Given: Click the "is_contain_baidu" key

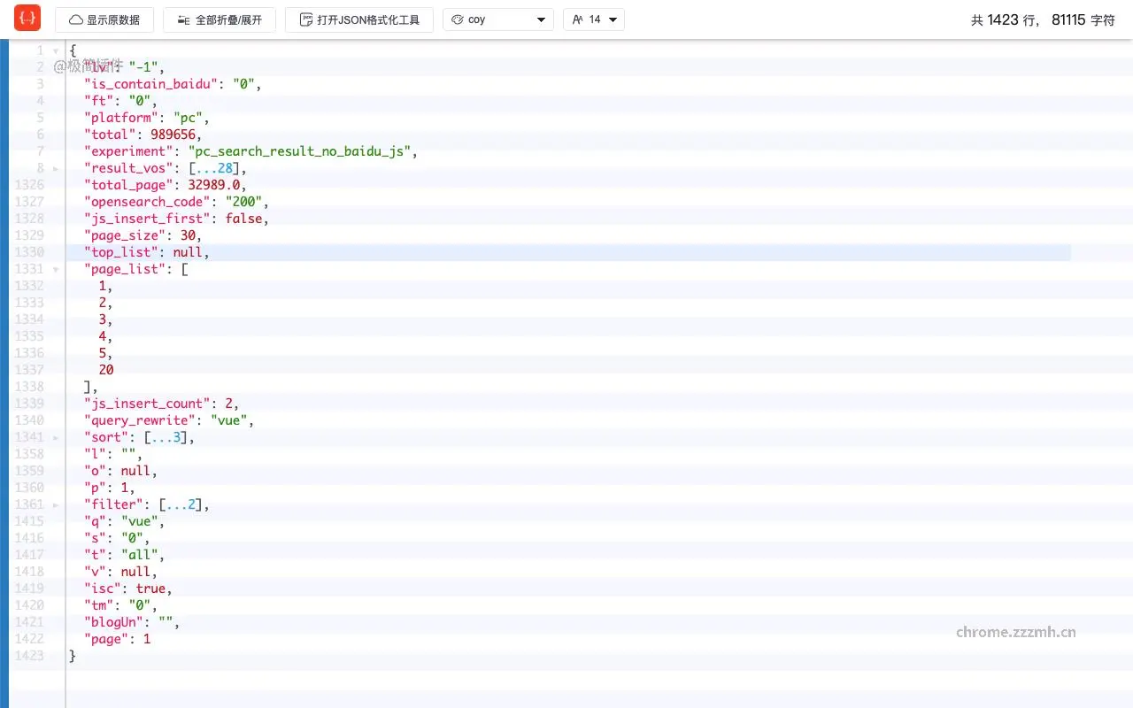Looking at the screenshot, I should (x=151, y=84).
